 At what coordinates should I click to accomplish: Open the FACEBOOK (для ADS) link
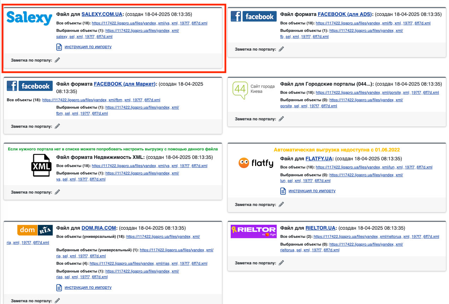pos(345,15)
